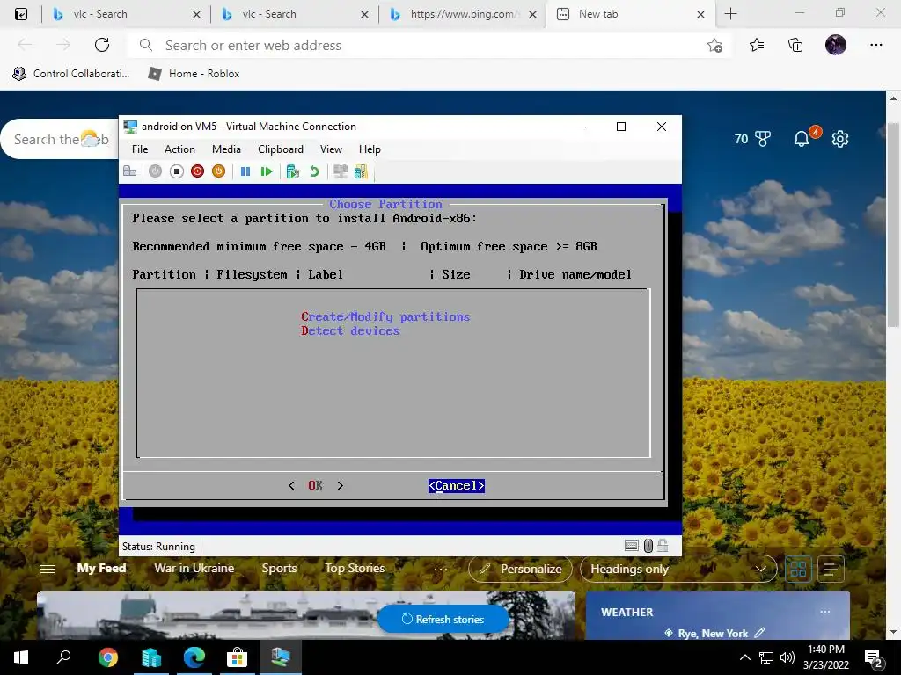The width and height of the screenshot is (901, 675).
Task: Open the feed hamburger menu
Action: (x=48, y=569)
